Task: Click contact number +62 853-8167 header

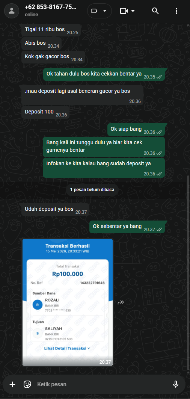Action: 50,7
